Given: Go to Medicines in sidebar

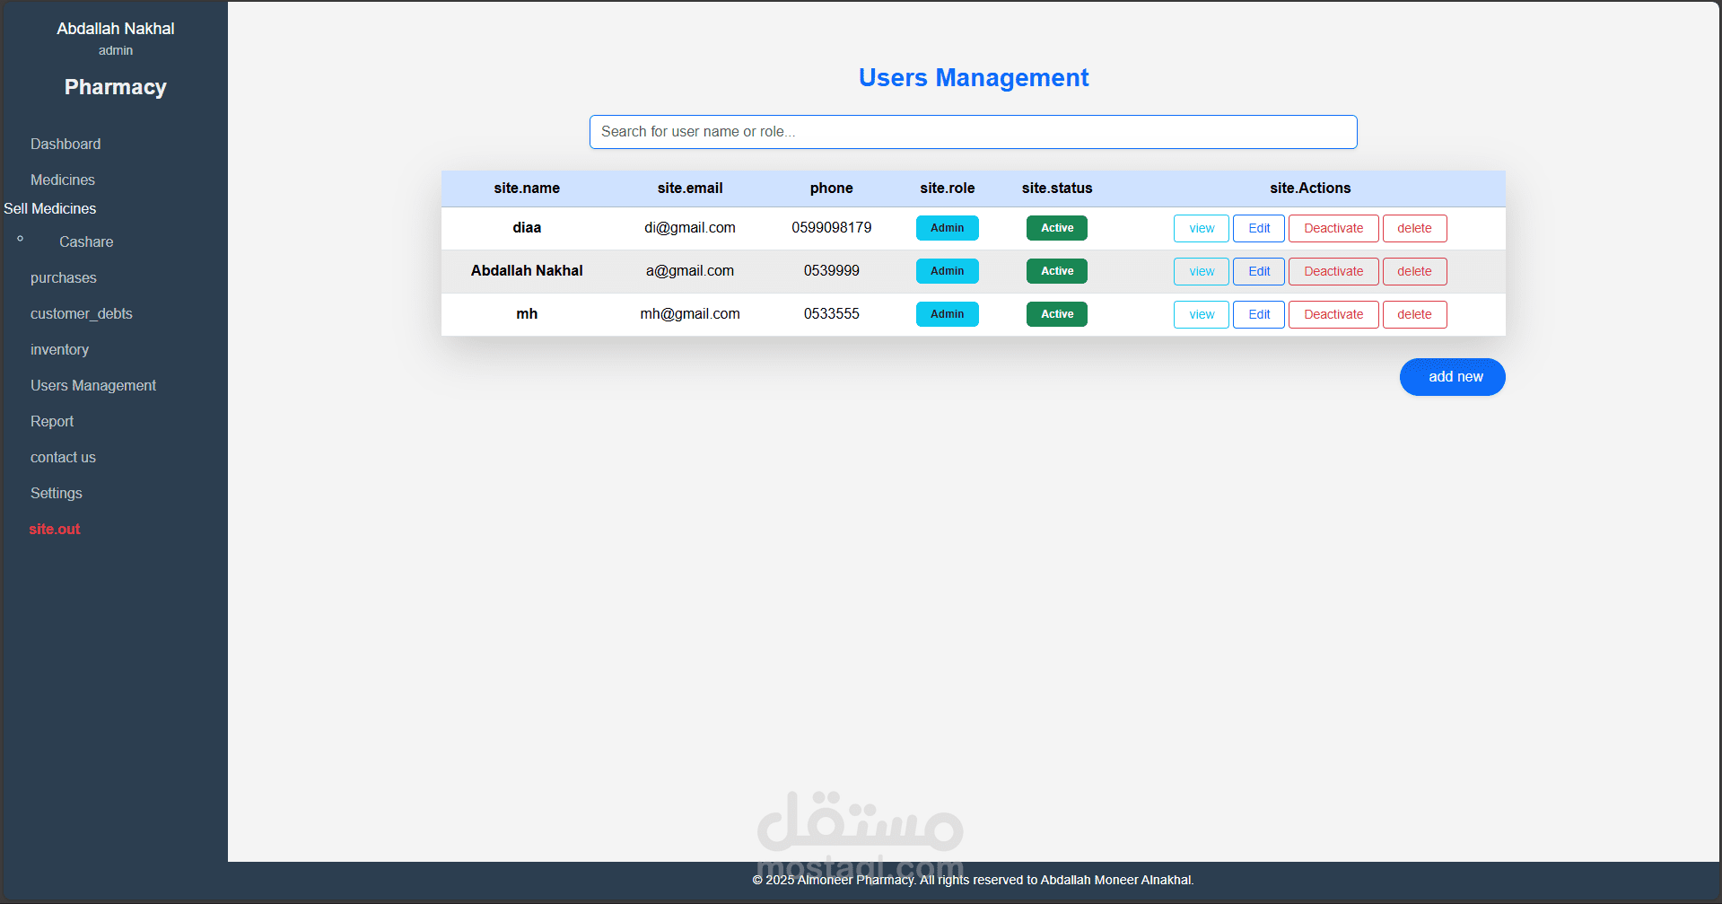Looking at the screenshot, I should (63, 180).
